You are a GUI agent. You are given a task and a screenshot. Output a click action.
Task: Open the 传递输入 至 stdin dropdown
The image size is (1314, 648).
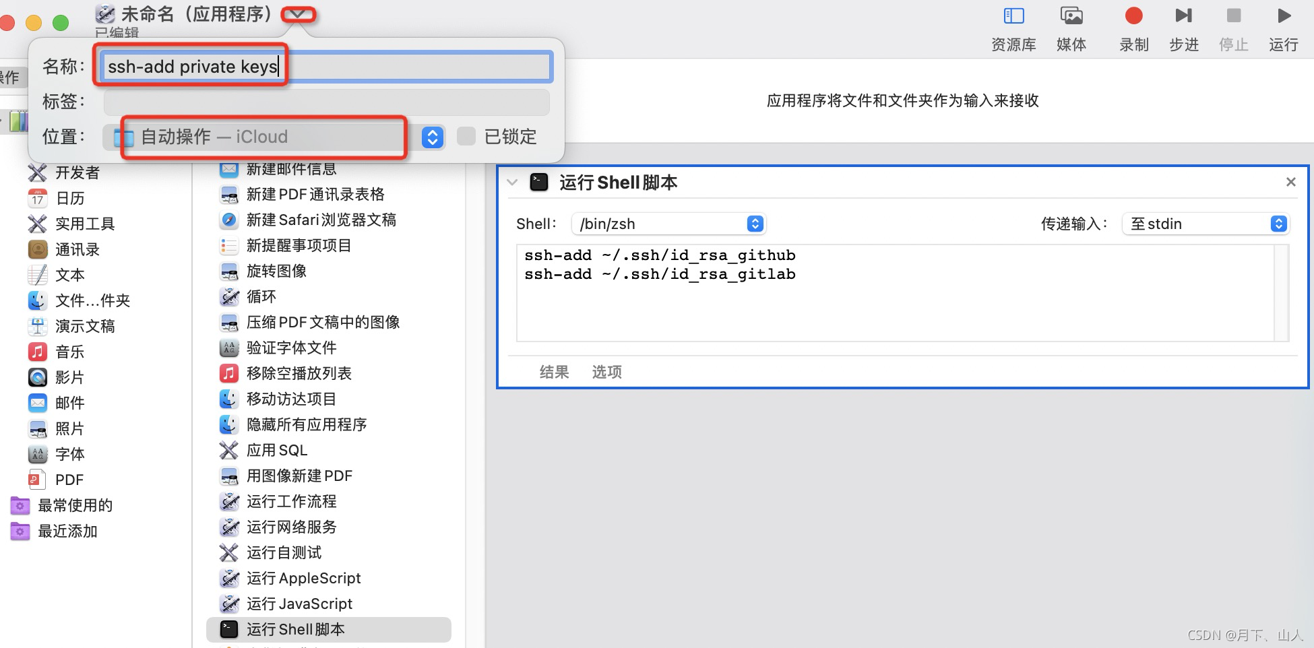(1206, 224)
